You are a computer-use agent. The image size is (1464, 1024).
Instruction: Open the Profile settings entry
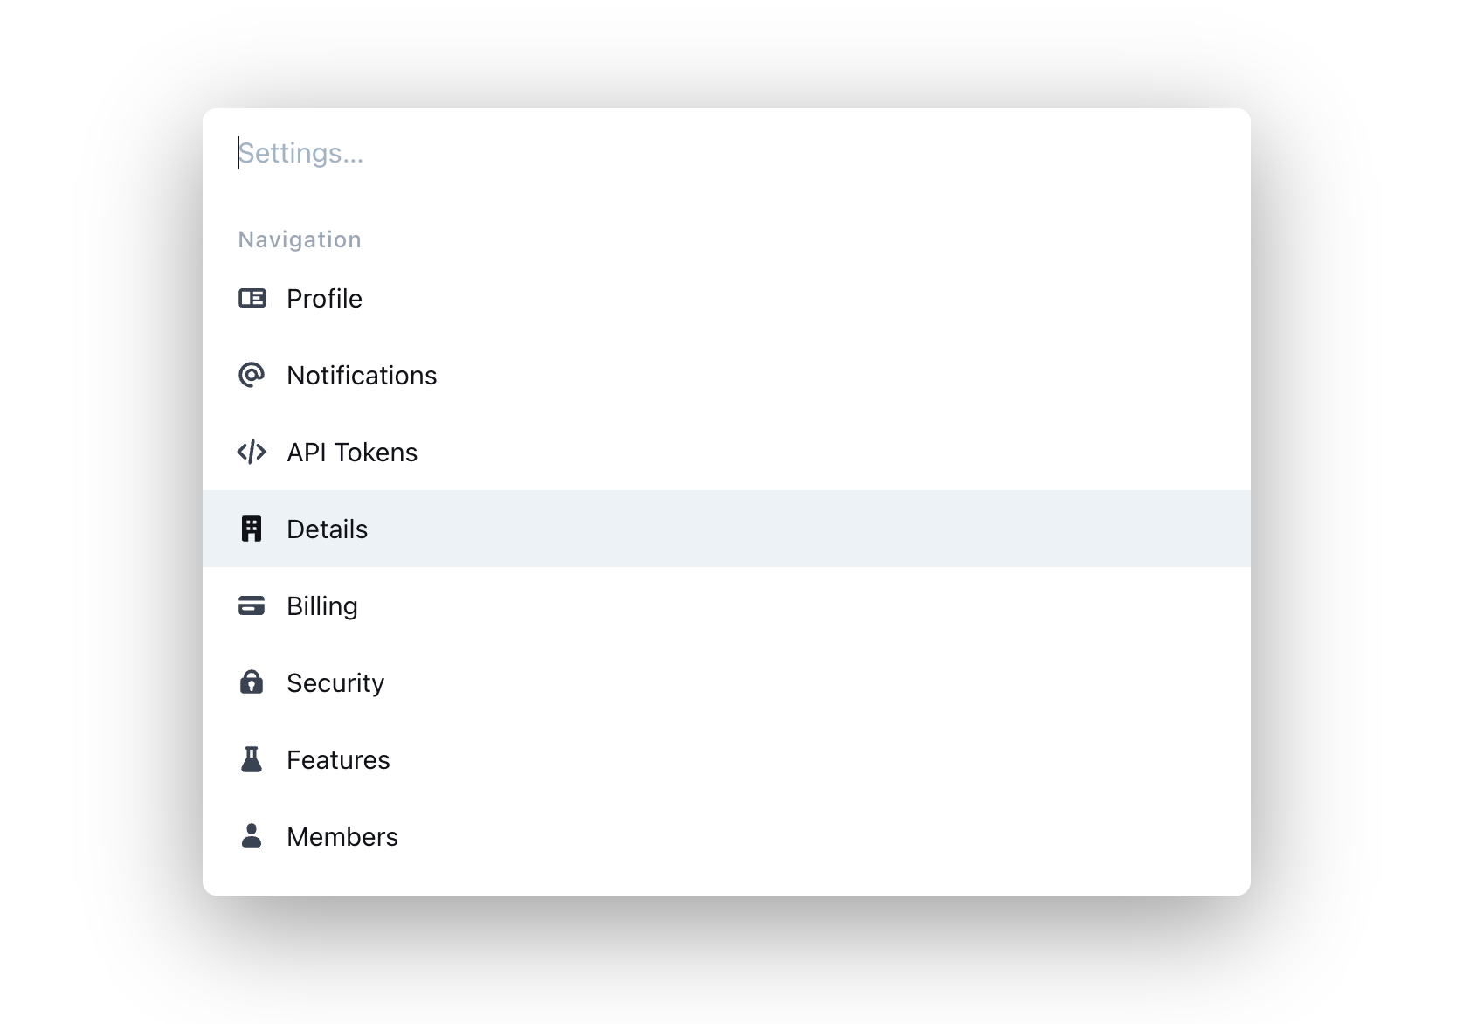pos(324,298)
